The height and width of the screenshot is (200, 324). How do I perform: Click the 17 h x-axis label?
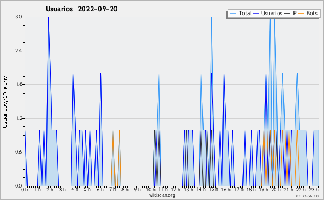239,189
